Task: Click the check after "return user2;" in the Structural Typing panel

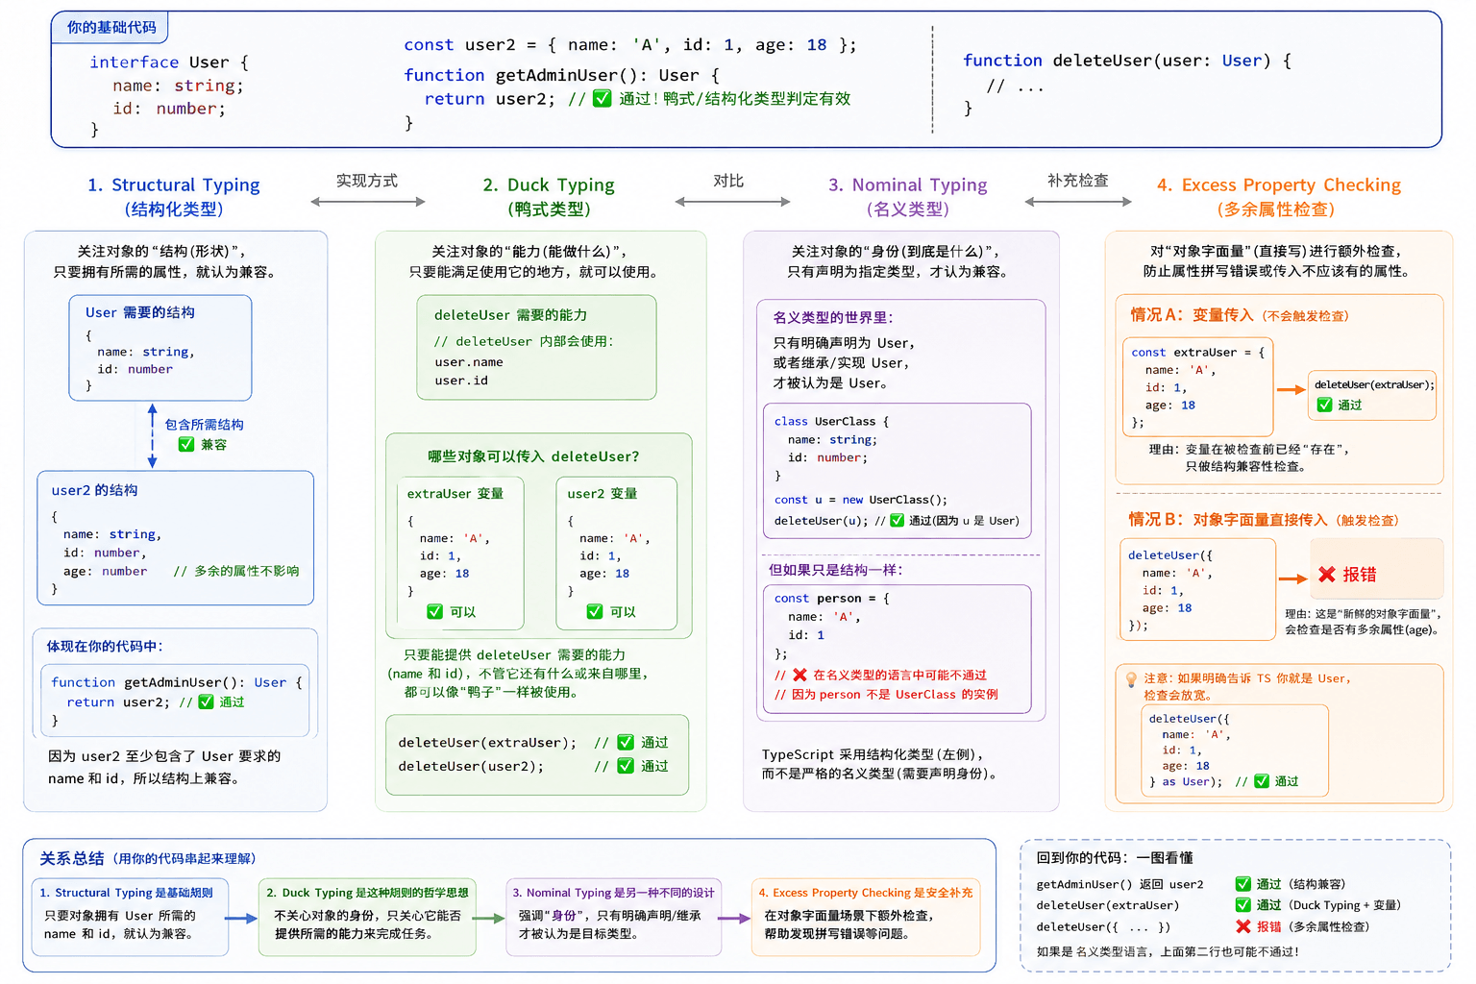Action: click(206, 701)
